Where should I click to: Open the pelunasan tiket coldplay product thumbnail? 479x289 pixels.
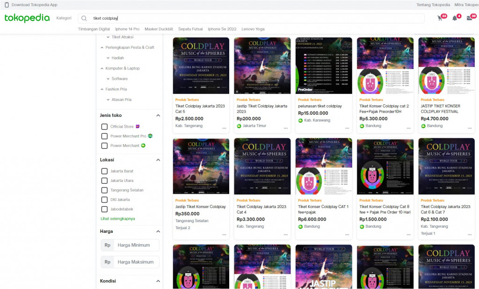(324, 65)
